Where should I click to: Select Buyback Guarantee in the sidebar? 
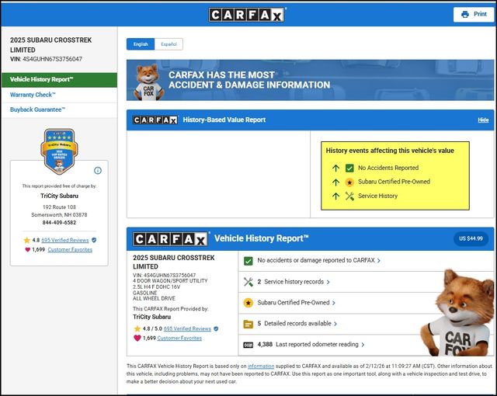point(37,109)
